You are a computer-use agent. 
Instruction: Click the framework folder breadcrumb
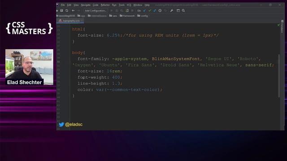pyautogui.click(x=127, y=16)
